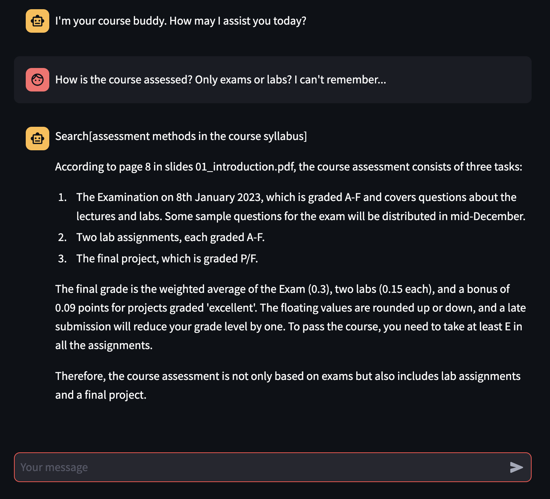Click the 'According to page 8' sentence start

[x=99, y=167]
